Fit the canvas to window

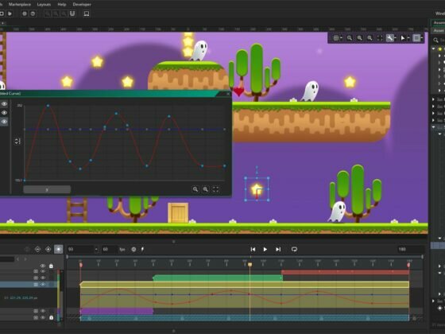[x=380, y=38]
